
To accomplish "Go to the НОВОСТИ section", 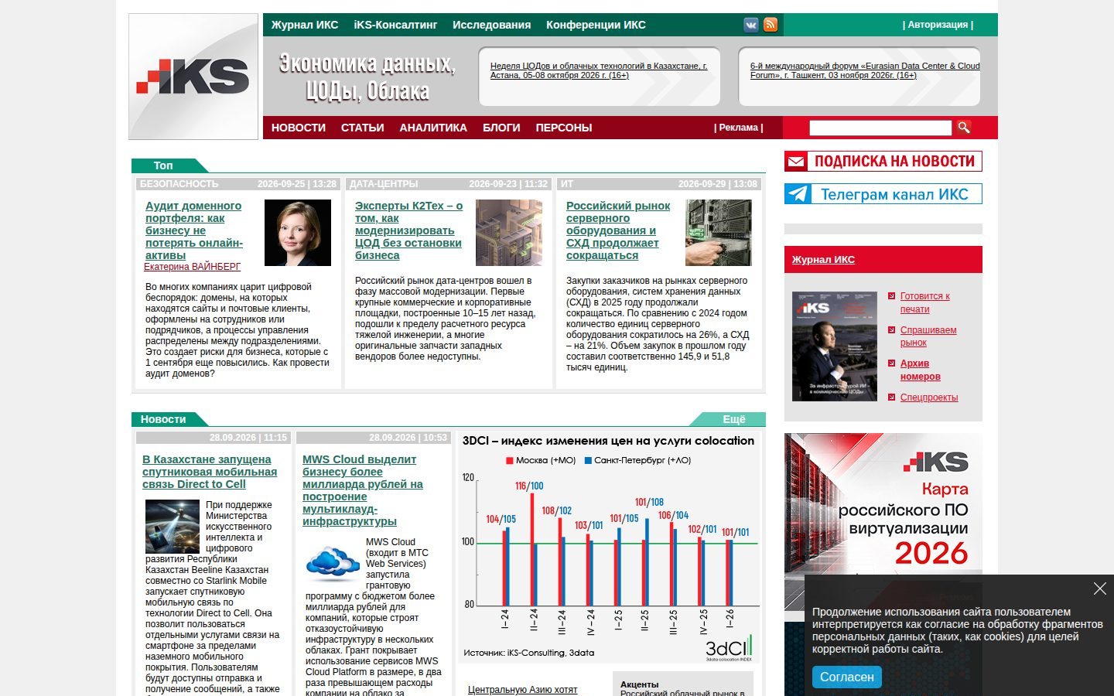I will (x=299, y=128).
